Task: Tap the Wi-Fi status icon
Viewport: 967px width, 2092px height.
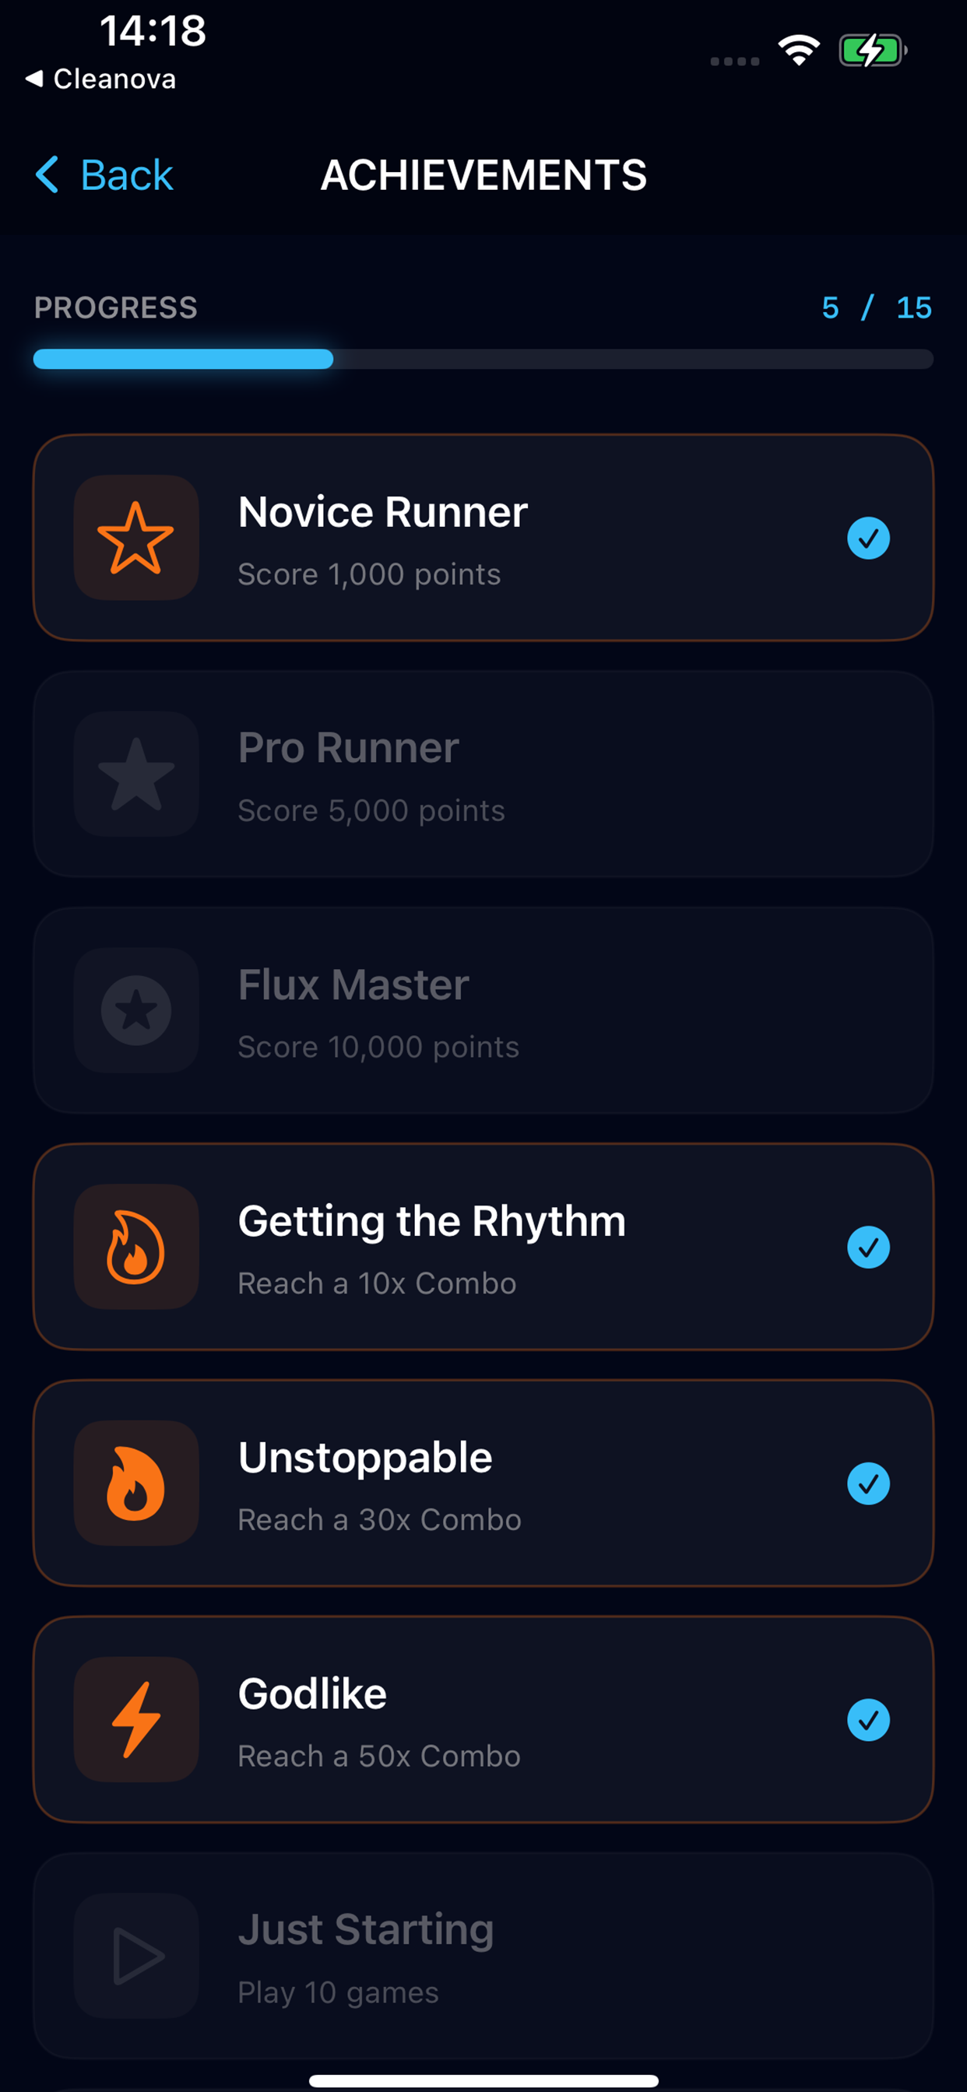Action: click(799, 51)
